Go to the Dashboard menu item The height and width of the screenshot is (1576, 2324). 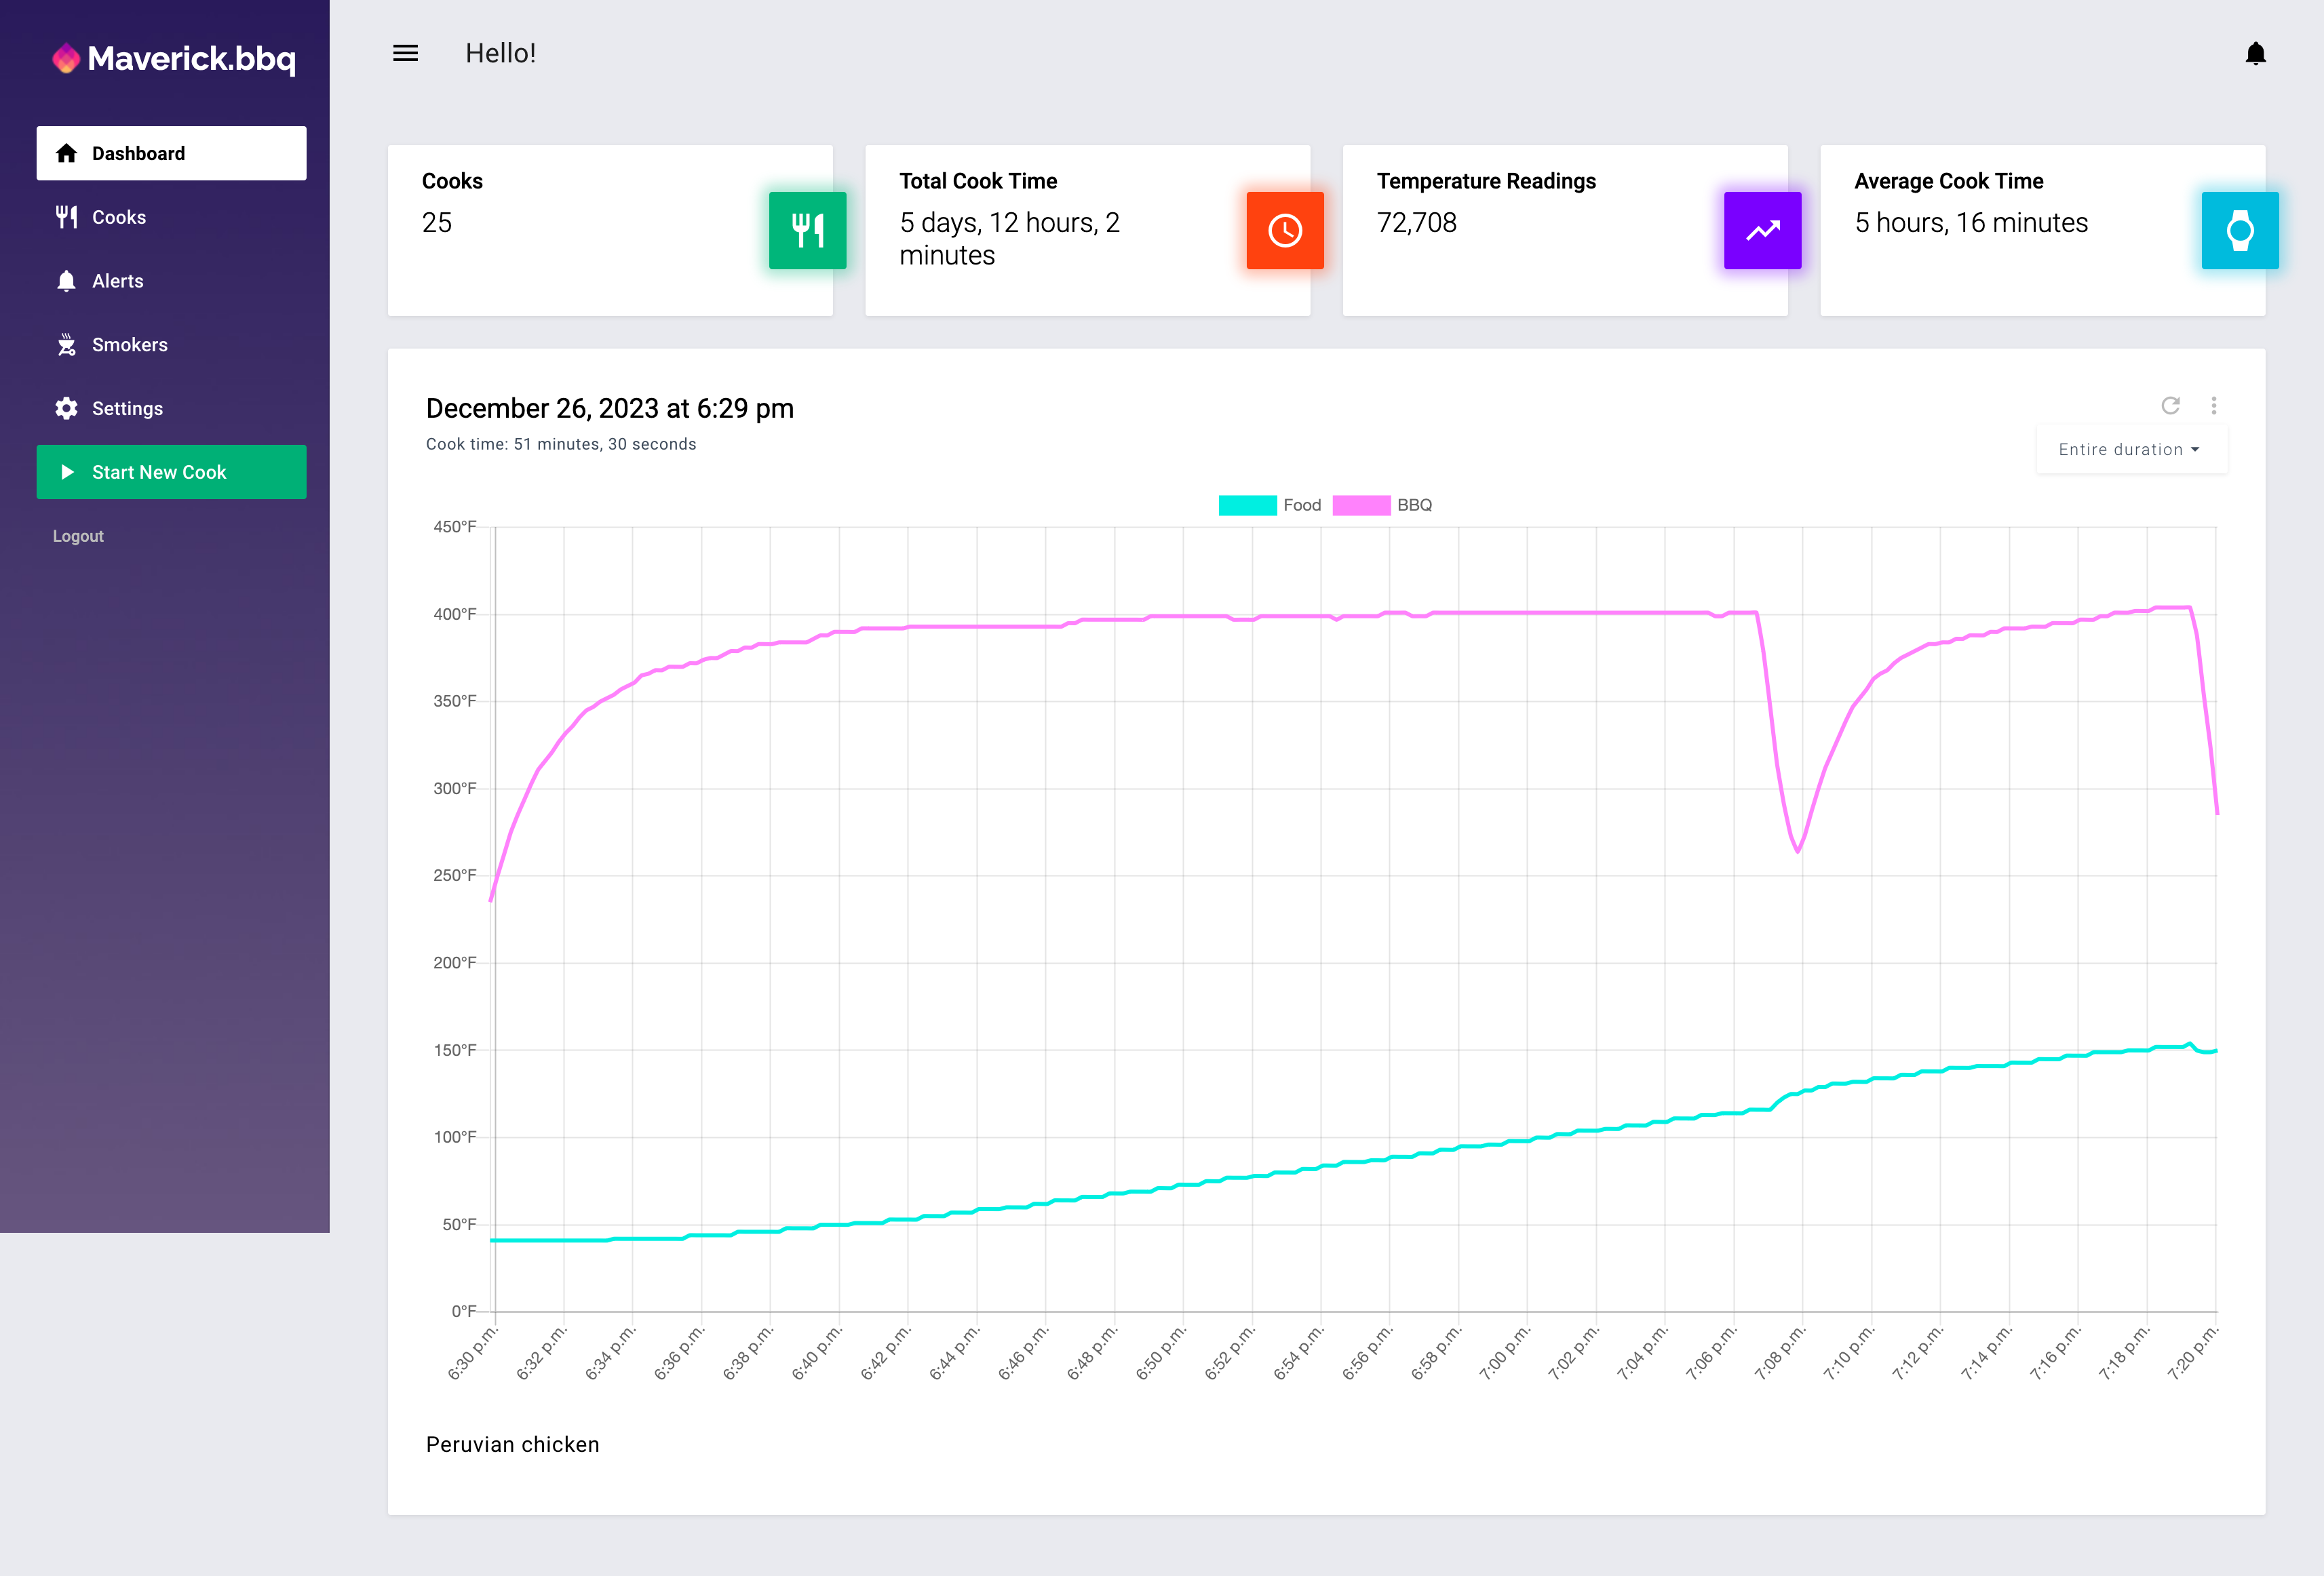click(171, 153)
